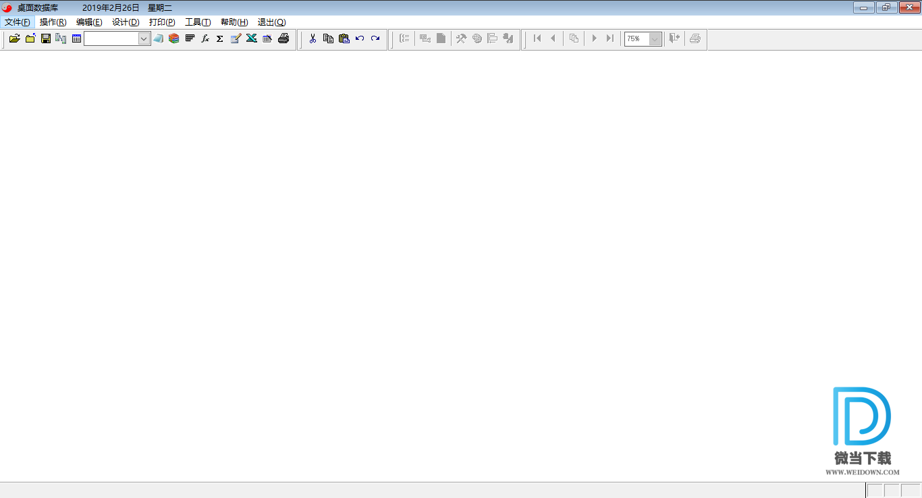Click the black grid table icon

pos(190,38)
